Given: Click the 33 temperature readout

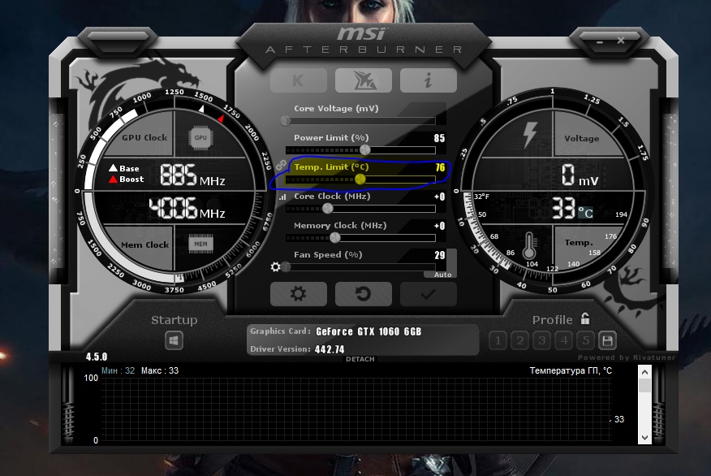Looking at the screenshot, I should 563,208.
